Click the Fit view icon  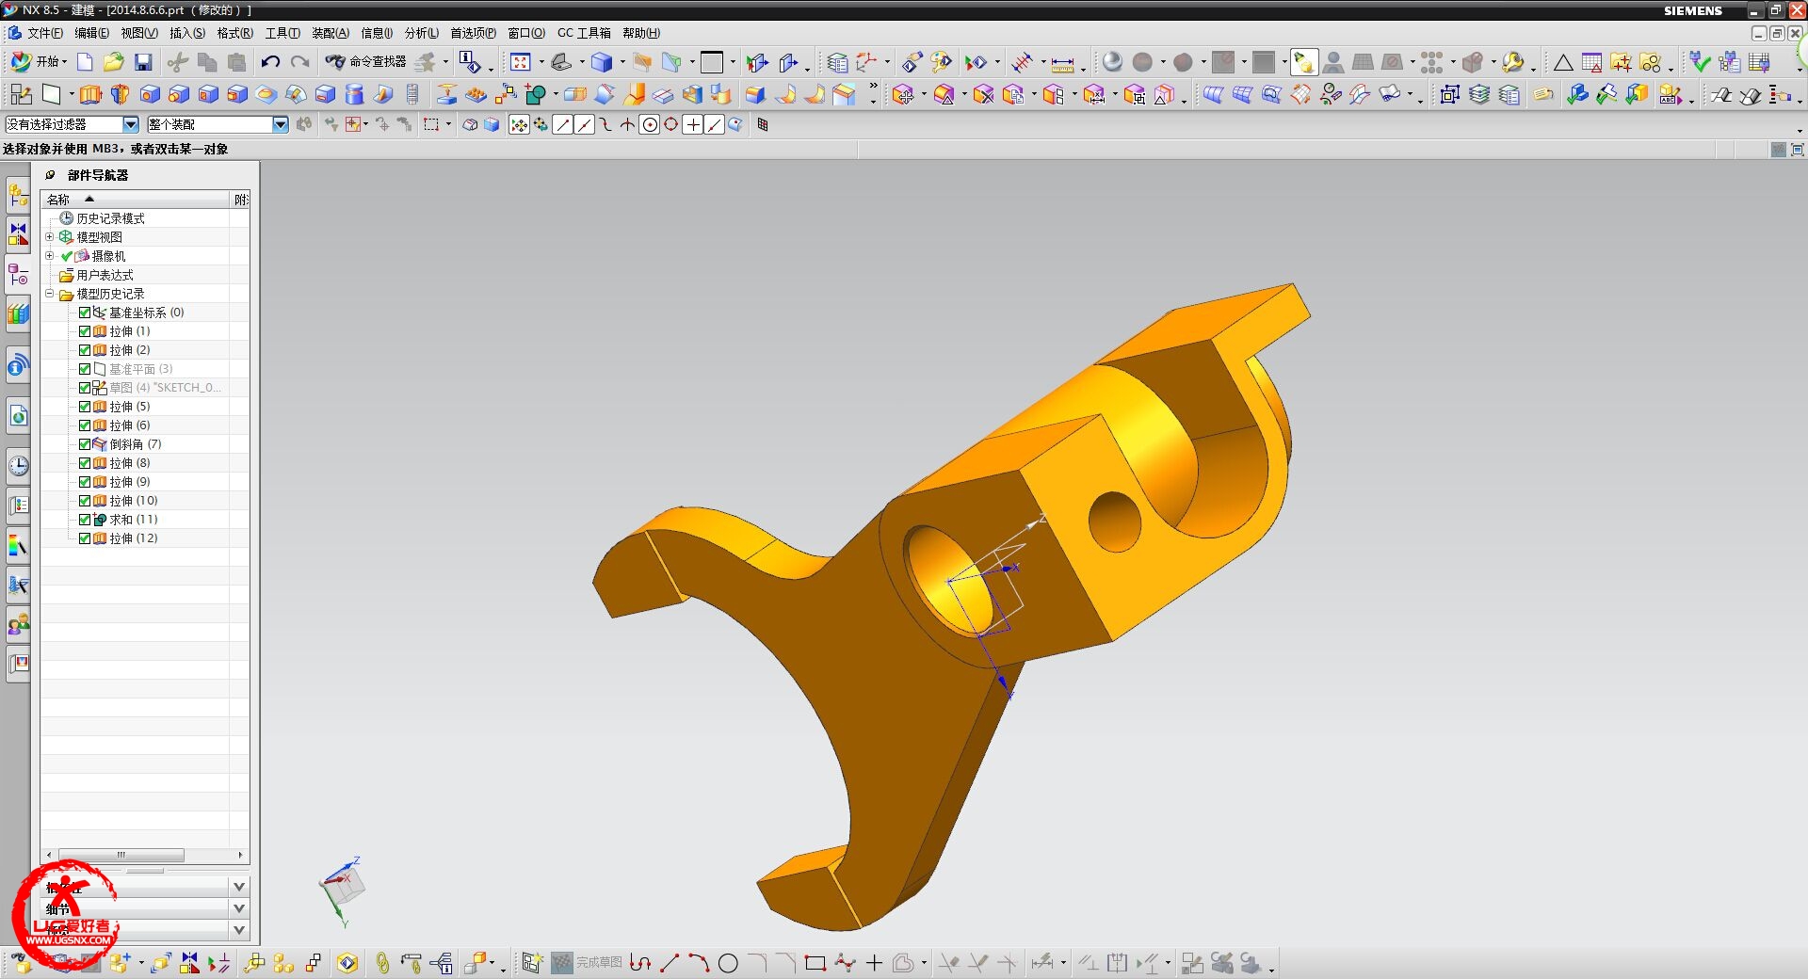(x=520, y=62)
